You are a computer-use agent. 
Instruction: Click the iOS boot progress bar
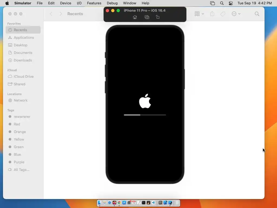click(145, 115)
